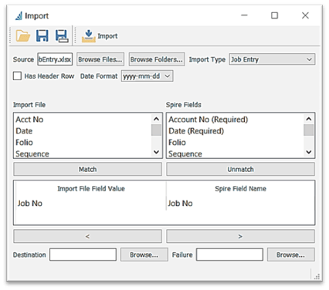The height and width of the screenshot is (290, 329).
Task: Close the Import window
Action: pyautogui.click(x=305, y=15)
